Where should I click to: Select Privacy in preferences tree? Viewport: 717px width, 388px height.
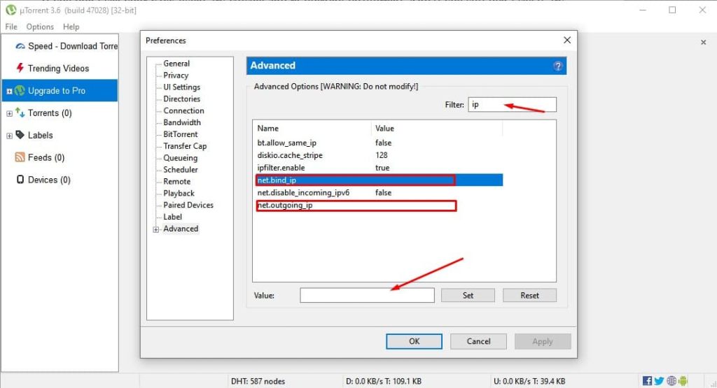(176, 76)
